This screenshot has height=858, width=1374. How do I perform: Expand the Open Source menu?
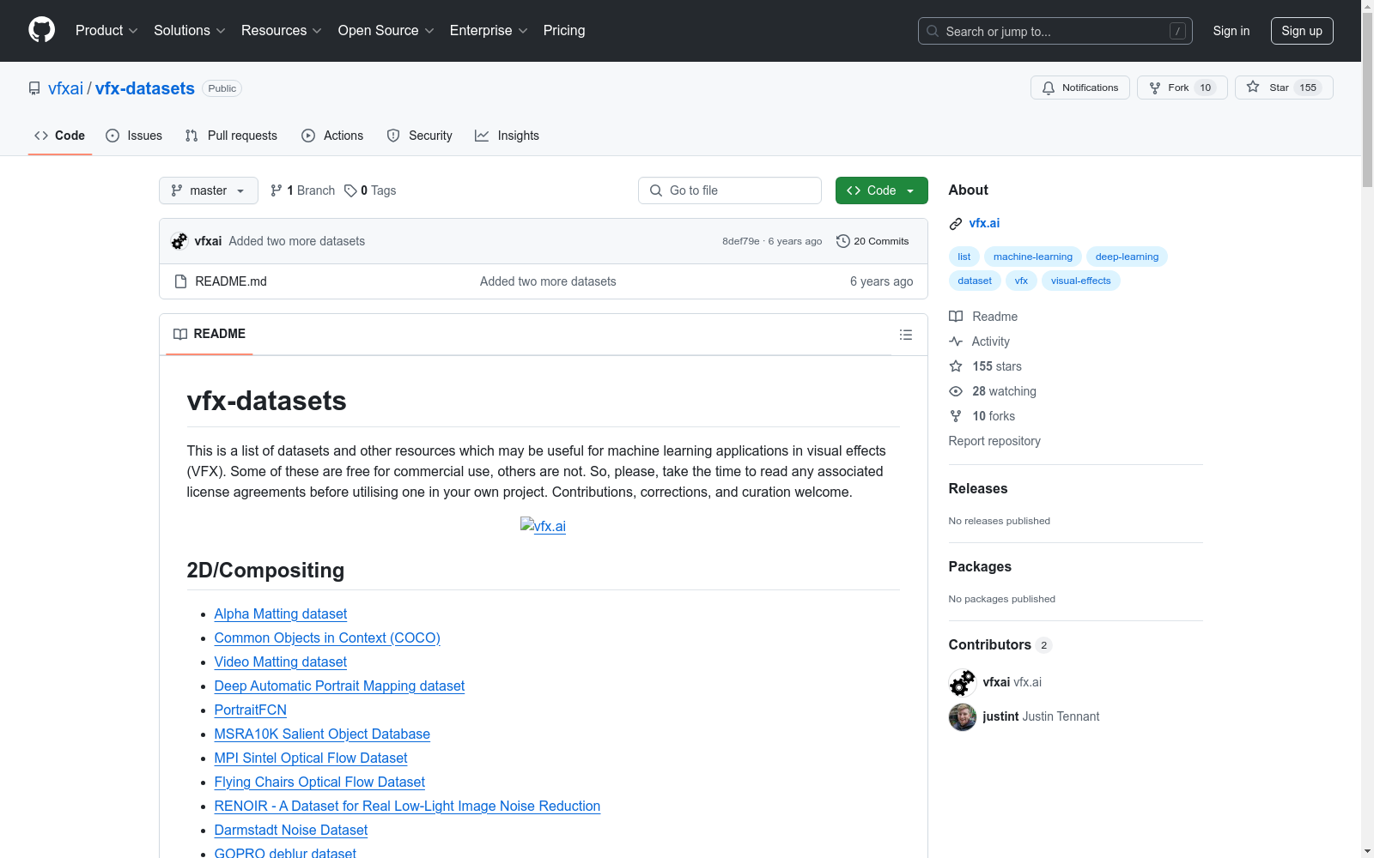click(386, 31)
